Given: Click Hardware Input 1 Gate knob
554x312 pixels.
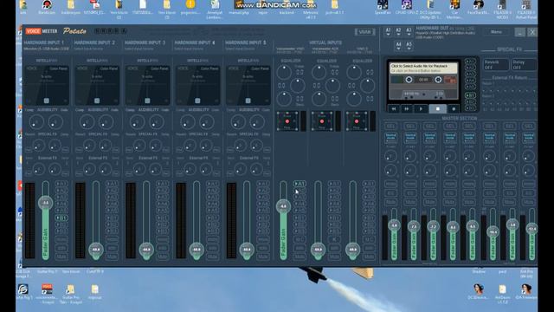Looking at the screenshot, I should 55,122.
